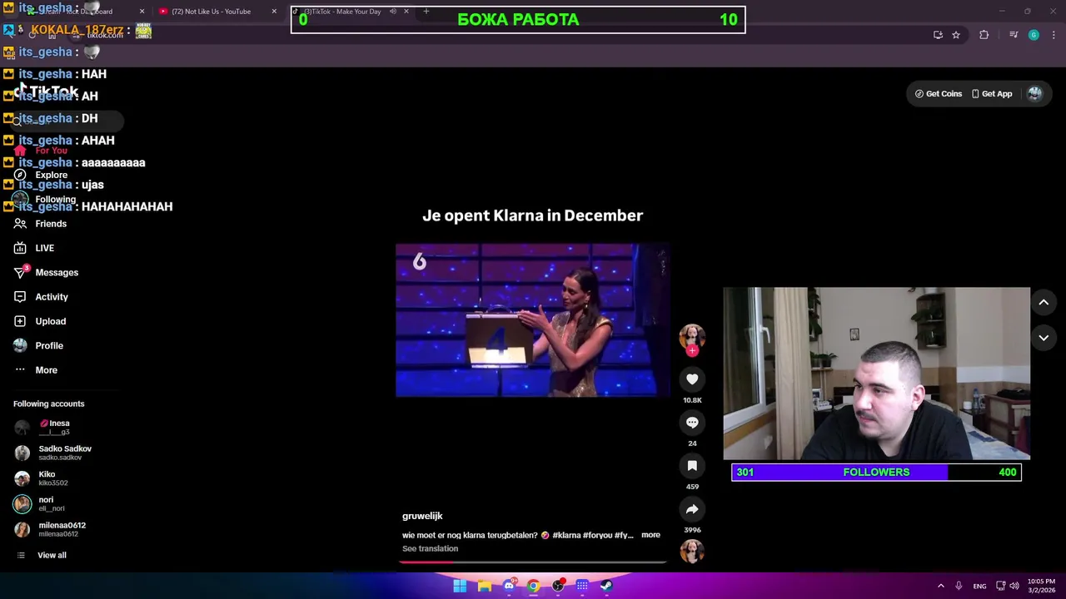
Task: Open Chrome extensions puzzle icon
Action: [984, 35]
